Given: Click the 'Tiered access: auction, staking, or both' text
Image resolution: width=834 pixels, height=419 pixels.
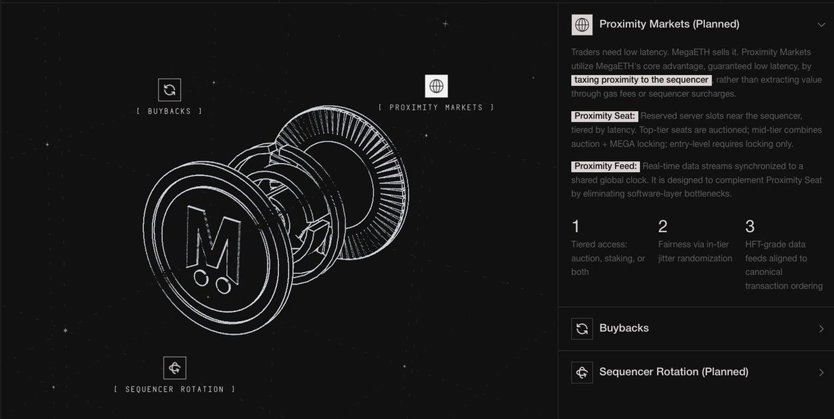Looking at the screenshot, I should [x=608, y=258].
